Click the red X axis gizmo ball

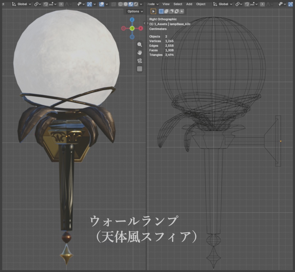tap(141, 28)
